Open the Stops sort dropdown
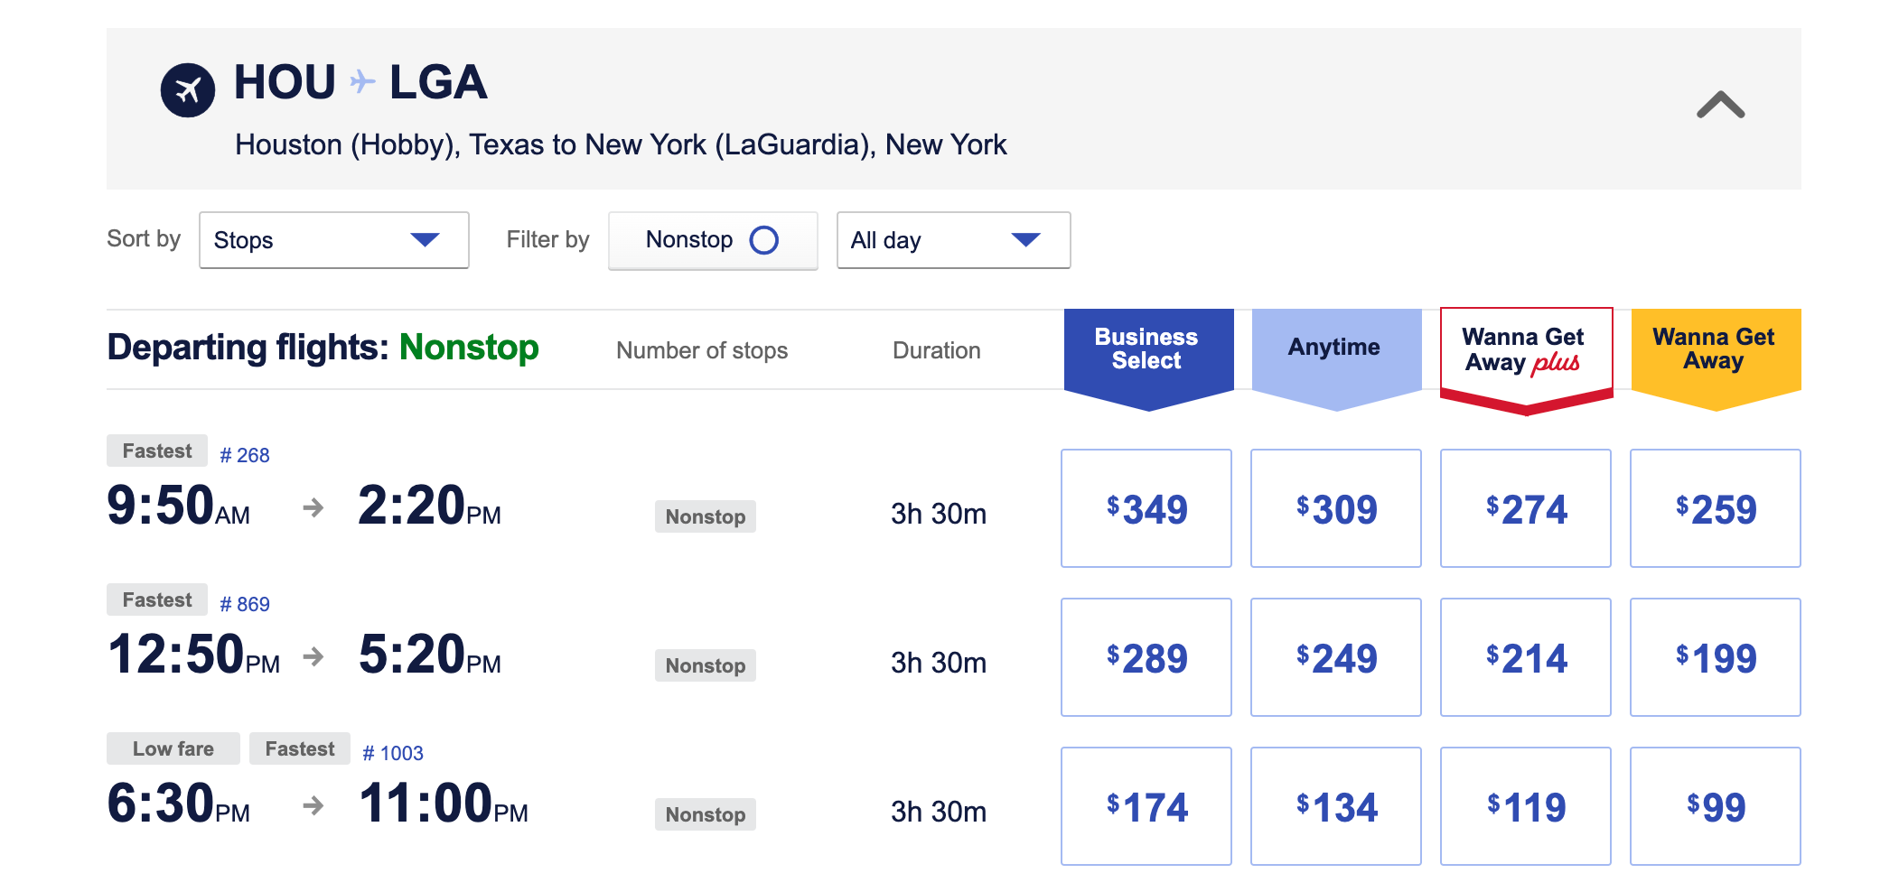 pyautogui.click(x=333, y=239)
